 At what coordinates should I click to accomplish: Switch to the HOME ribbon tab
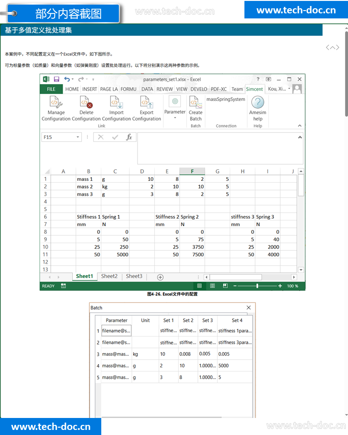72,89
